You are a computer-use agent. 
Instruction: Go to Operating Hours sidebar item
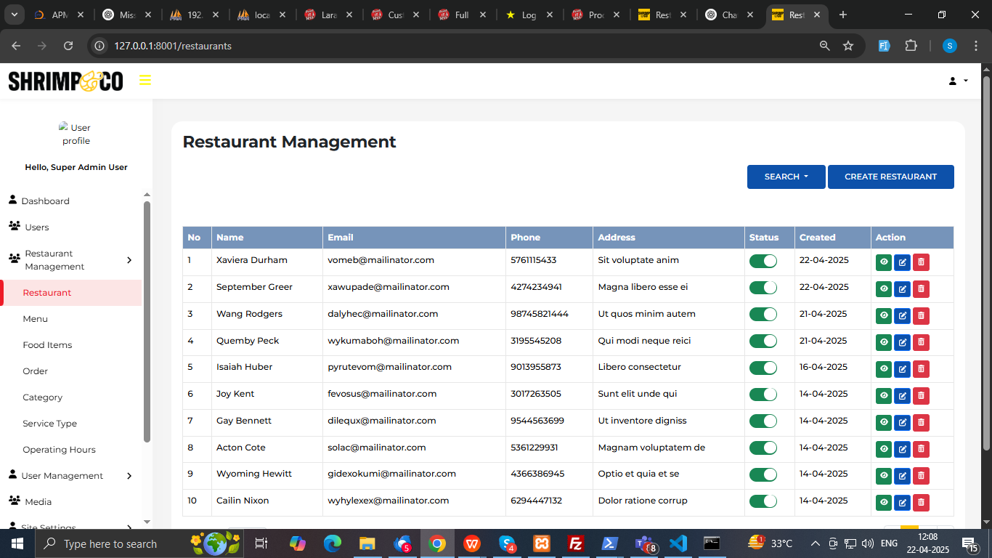[x=59, y=450]
